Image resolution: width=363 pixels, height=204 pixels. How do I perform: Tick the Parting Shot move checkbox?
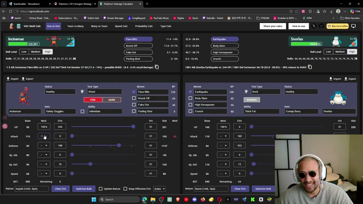(x=134, y=111)
